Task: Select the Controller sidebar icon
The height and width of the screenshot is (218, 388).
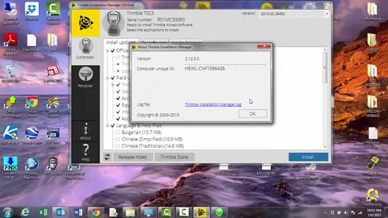Action: pyautogui.click(x=85, y=49)
